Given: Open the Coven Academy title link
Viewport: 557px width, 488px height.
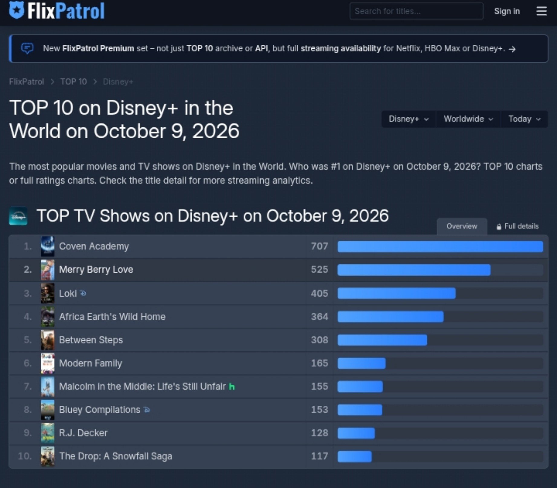Looking at the screenshot, I should (94, 246).
